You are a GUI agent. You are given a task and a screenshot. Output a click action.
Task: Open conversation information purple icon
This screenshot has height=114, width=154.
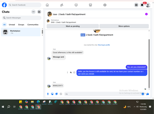(x=146, y=14)
